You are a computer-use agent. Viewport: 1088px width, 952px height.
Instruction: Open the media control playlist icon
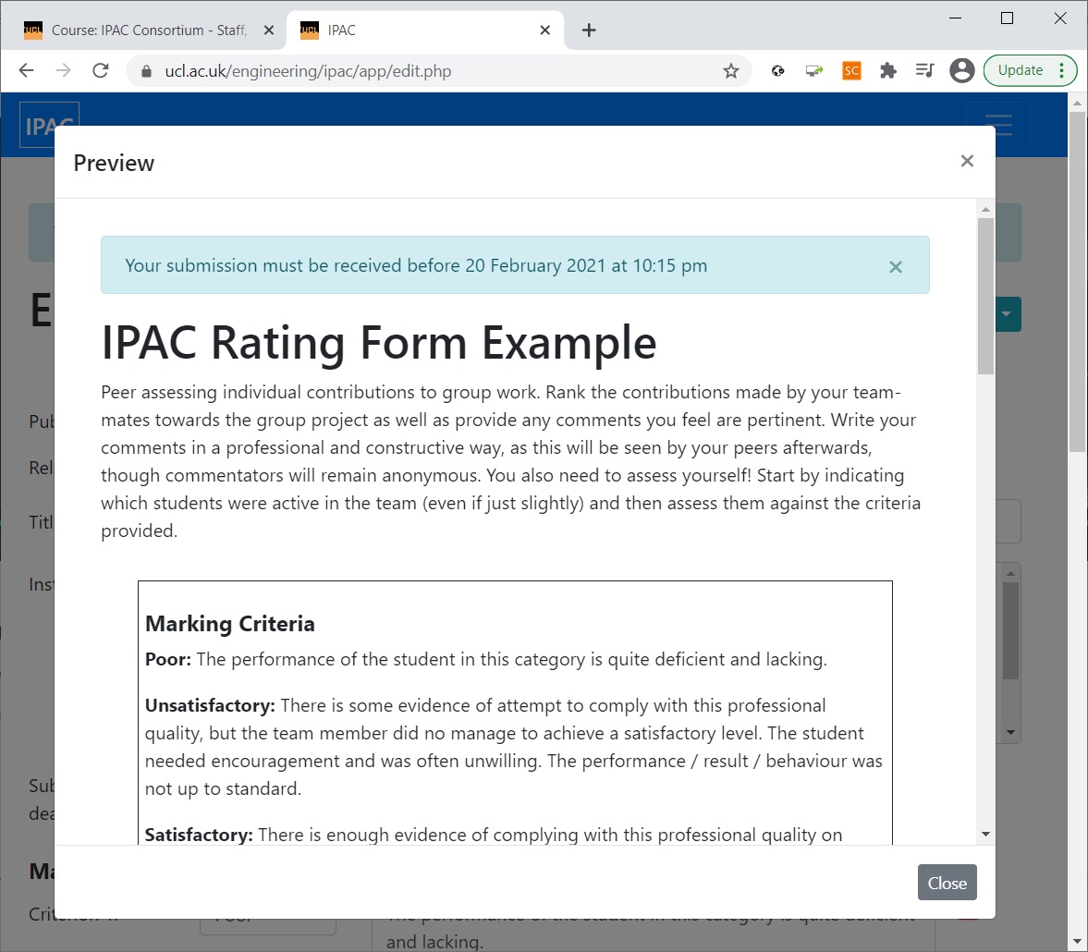pyautogui.click(x=924, y=71)
